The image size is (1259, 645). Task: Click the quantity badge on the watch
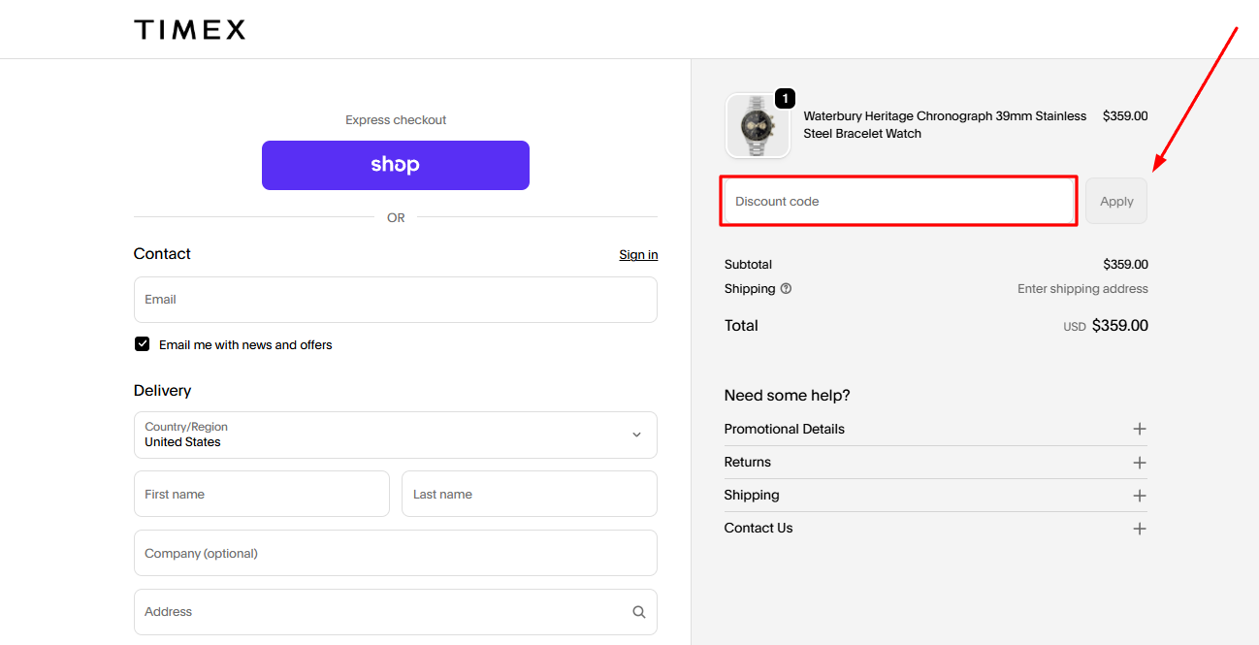[x=785, y=99]
